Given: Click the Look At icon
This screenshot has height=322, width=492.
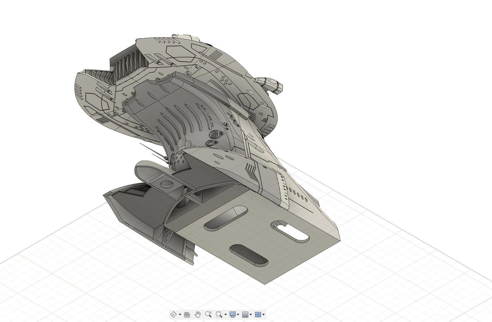Looking at the screenshot, I should (187, 314).
